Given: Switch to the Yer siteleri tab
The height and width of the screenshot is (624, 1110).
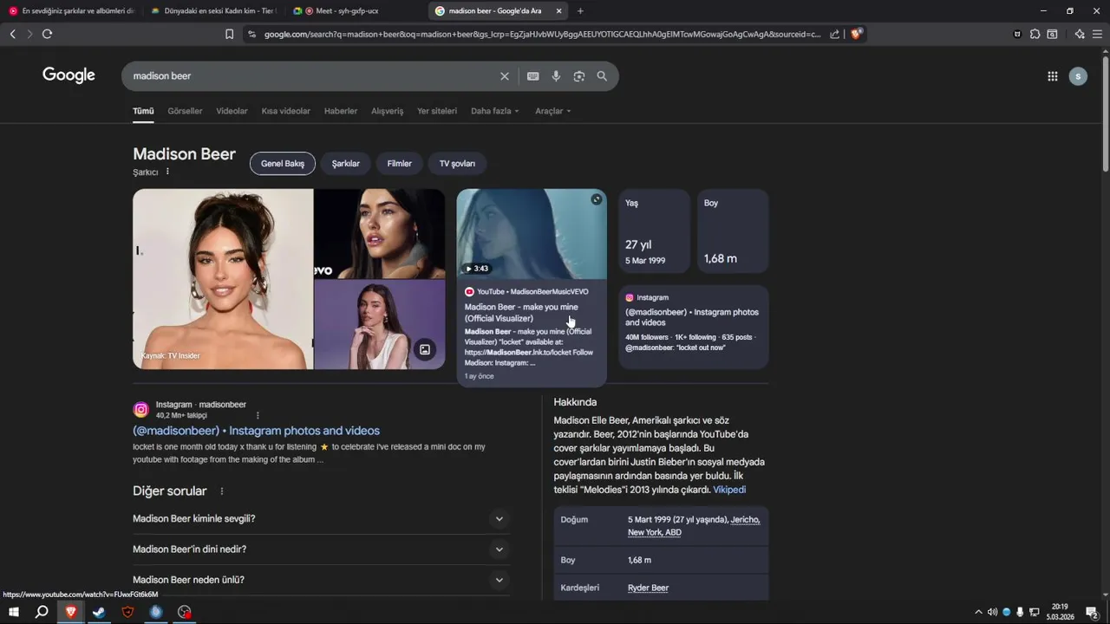Looking at the screenshot, I should 437,111.
